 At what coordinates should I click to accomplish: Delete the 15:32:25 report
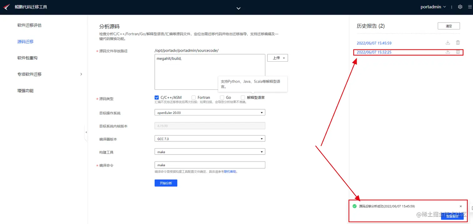tap(458, 52)
